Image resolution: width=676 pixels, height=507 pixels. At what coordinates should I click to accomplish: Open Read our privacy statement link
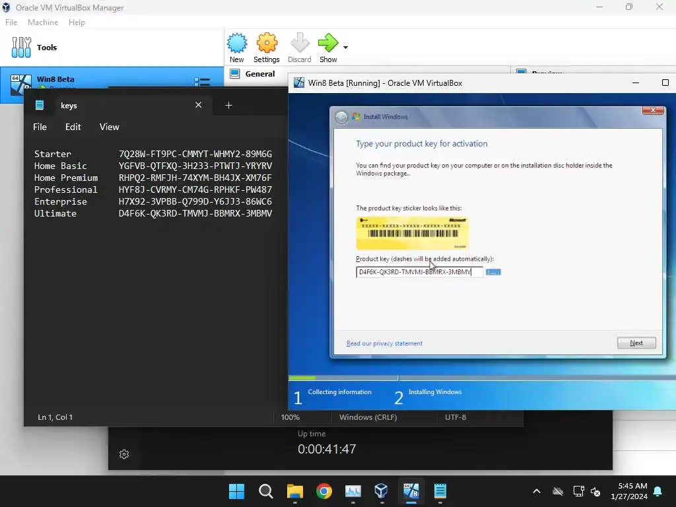[384, 343]
